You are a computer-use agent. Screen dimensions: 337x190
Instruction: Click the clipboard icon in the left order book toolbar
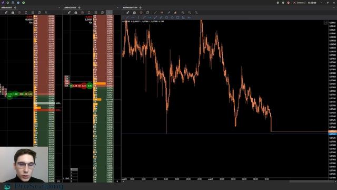(39, 13)
